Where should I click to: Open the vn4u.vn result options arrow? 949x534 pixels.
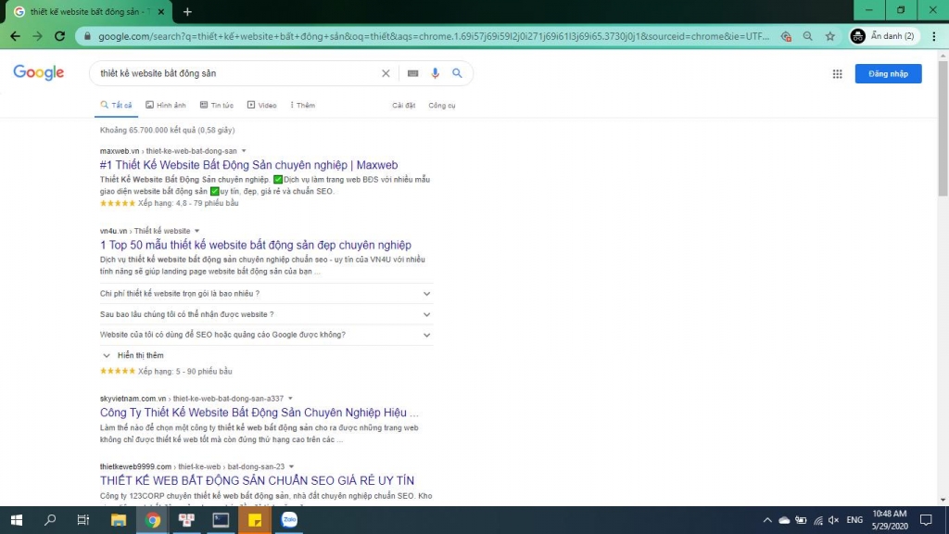pos(196,231)
